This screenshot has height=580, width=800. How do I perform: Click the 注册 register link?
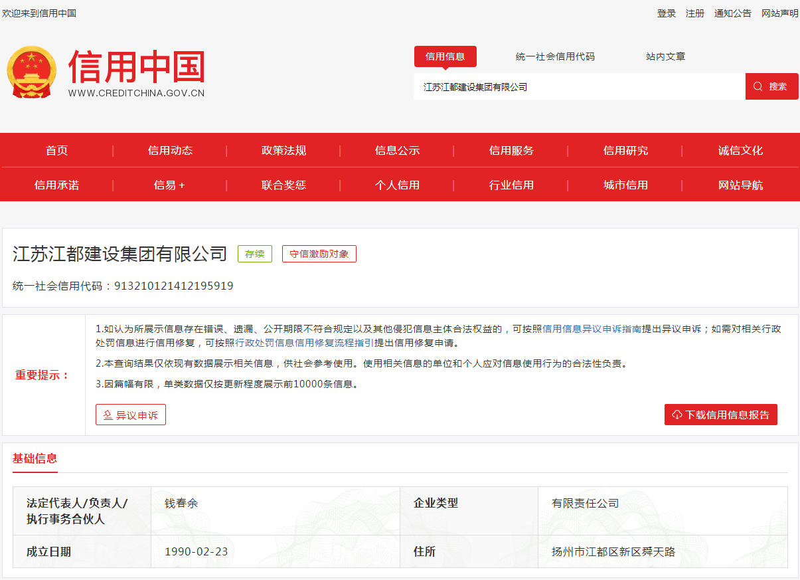695,13
